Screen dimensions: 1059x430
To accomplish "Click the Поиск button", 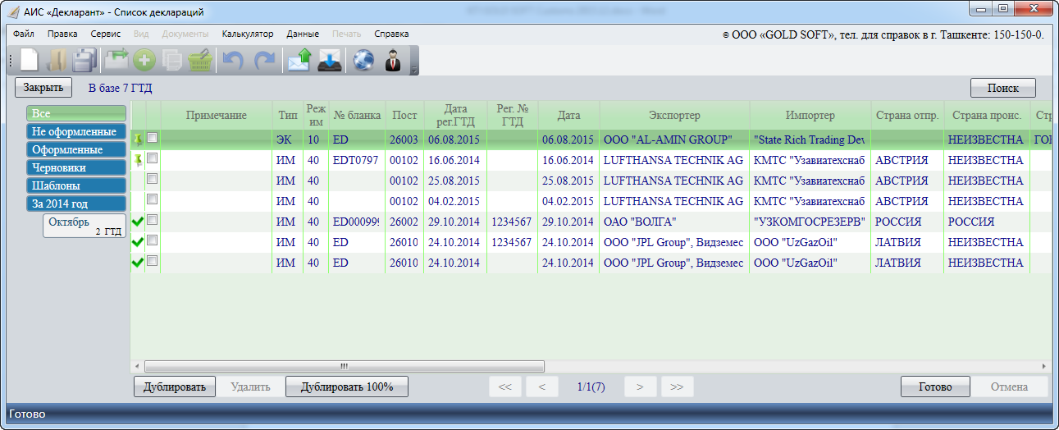I will point(1003,88).
